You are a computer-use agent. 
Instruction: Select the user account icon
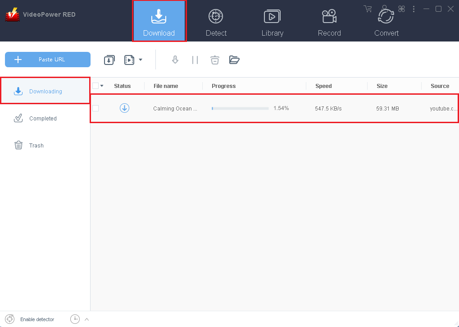(x=384, y=9)
